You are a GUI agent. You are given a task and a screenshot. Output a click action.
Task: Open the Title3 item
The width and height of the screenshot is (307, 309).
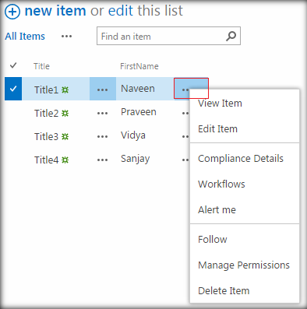click(x=46, y=137)
